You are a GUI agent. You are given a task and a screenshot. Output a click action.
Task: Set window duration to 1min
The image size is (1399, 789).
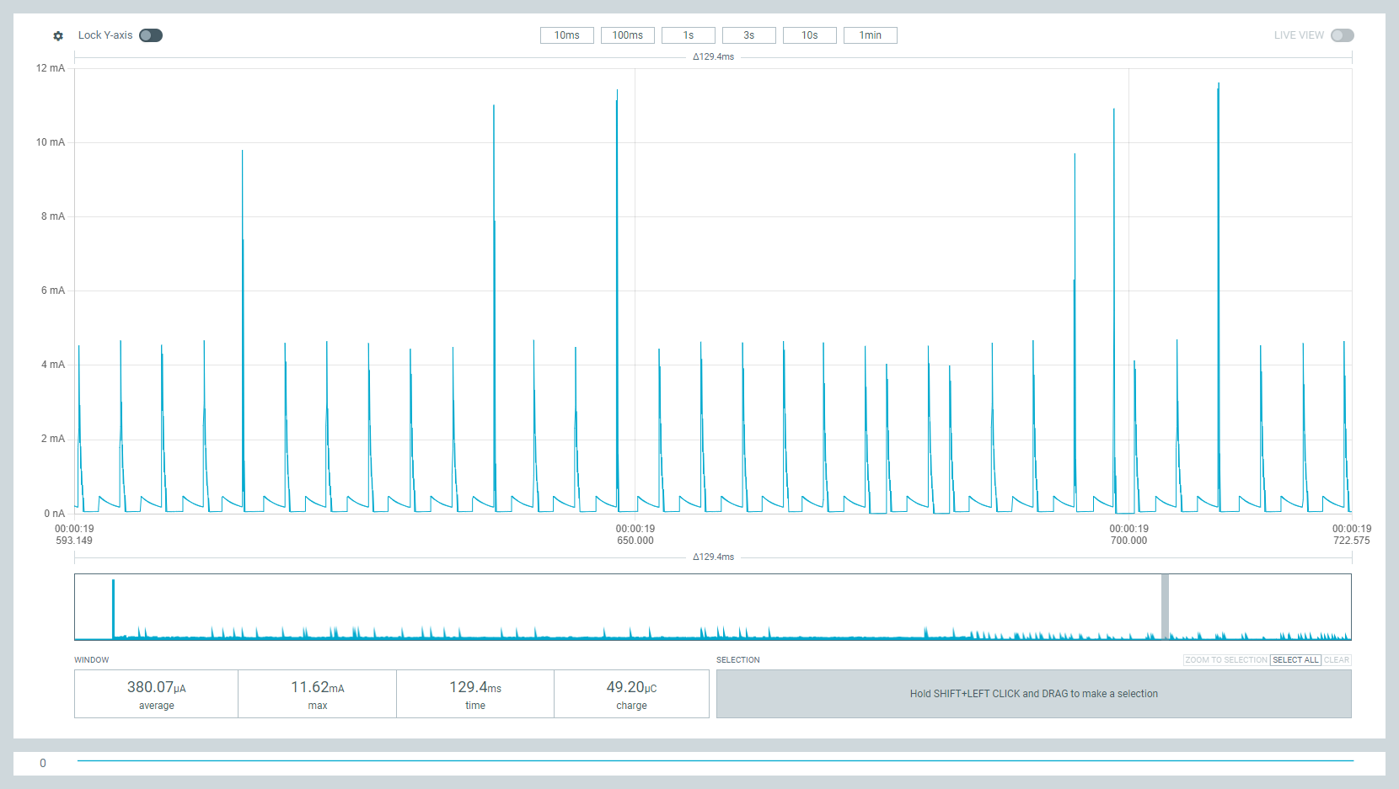coord(870,35)
